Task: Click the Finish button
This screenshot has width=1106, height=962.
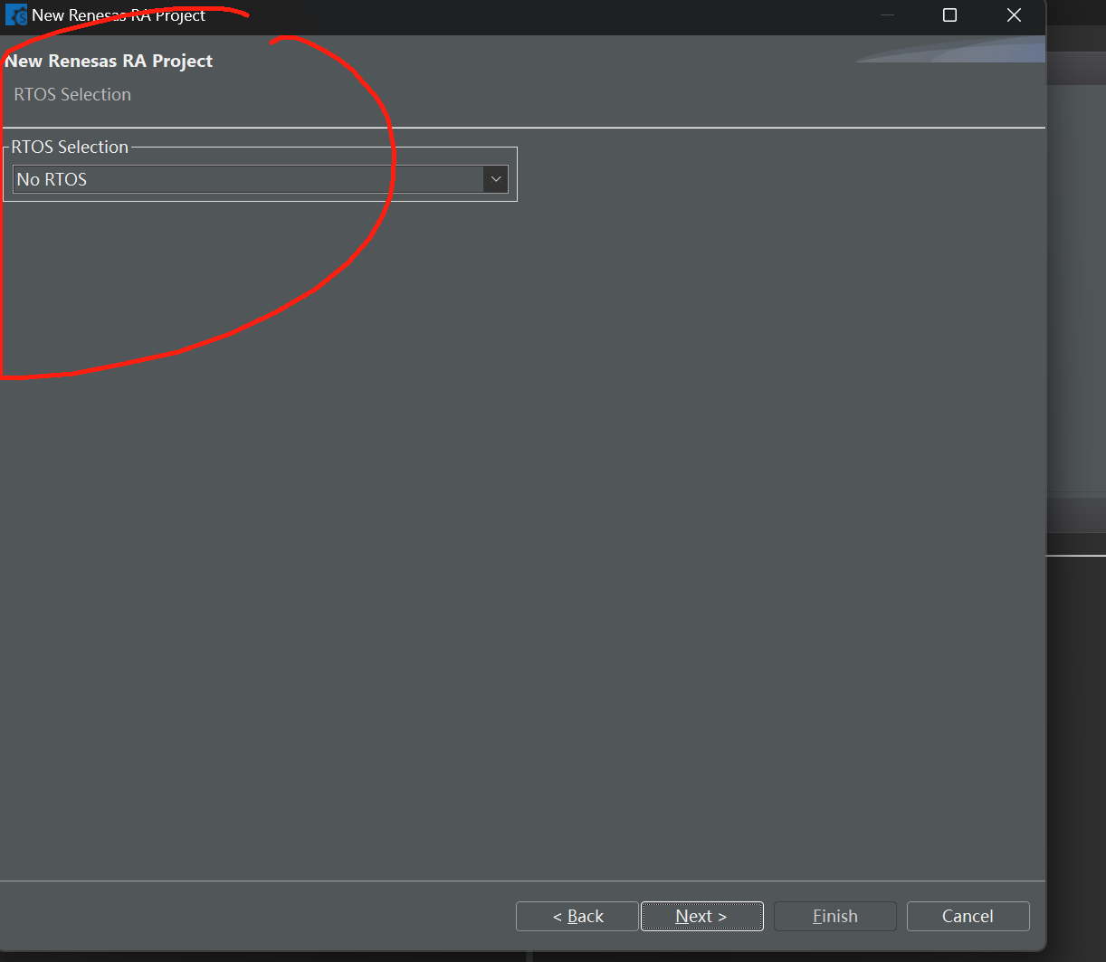Action: coord(835,916)
